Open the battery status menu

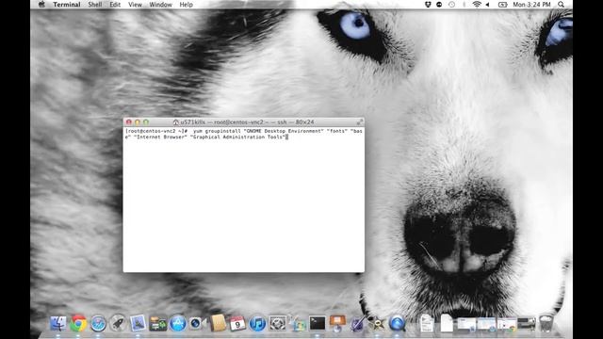click(x=502, y=5)
